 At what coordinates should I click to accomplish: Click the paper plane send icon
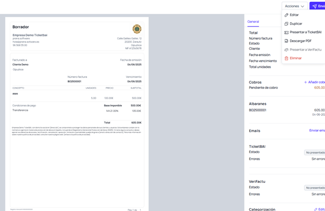point(315,6)
